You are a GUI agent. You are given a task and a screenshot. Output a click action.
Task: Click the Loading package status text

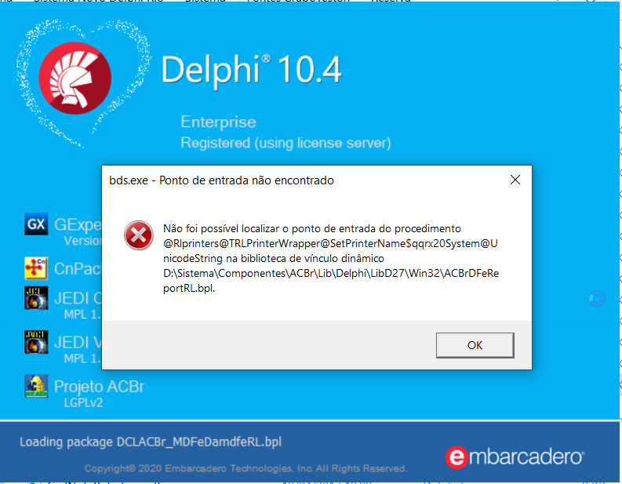(x=151, y=442)
